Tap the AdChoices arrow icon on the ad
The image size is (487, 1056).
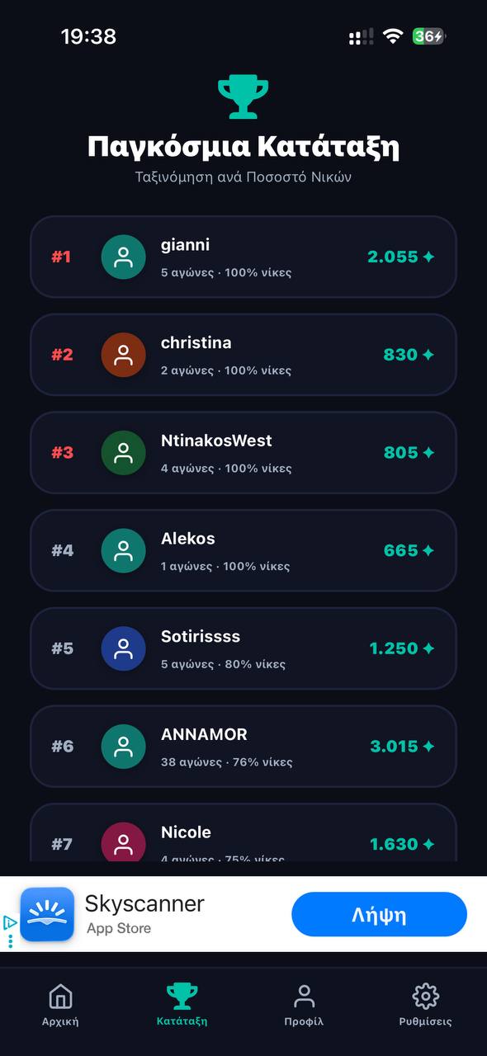click(x=10, y=922)
